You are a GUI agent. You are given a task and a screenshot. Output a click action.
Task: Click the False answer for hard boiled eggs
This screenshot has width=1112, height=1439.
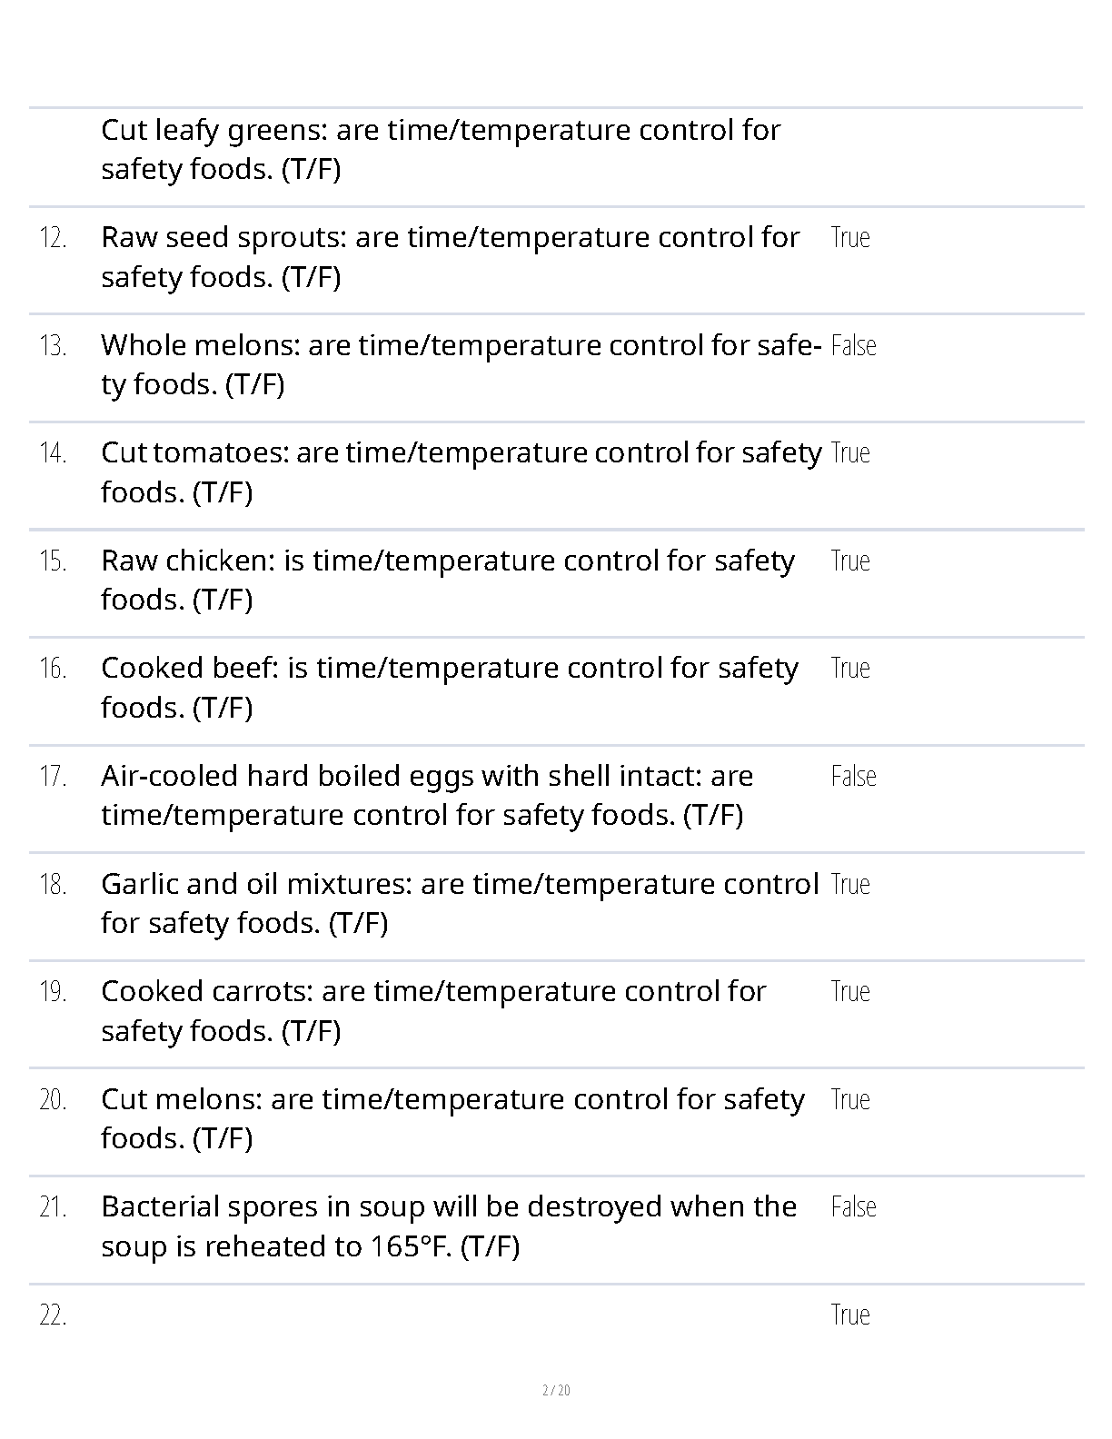[853, 776]
